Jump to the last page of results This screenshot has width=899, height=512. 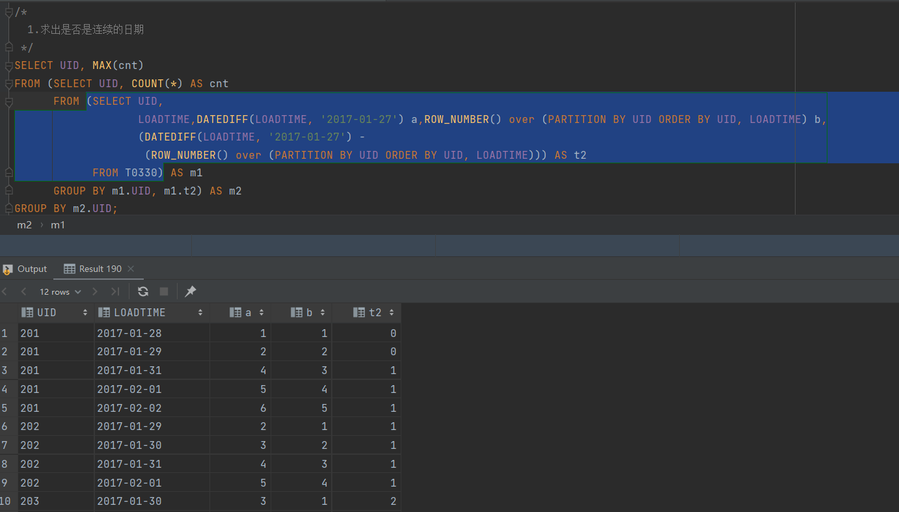115,291
